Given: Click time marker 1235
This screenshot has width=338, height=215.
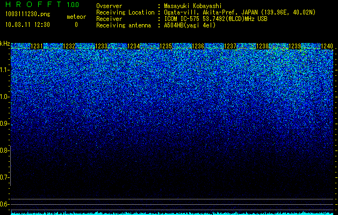Looking at the screenshot, I should click(166, 46).
